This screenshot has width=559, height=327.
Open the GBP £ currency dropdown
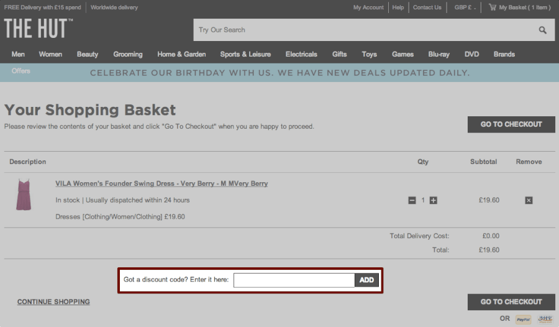point(465,7)
